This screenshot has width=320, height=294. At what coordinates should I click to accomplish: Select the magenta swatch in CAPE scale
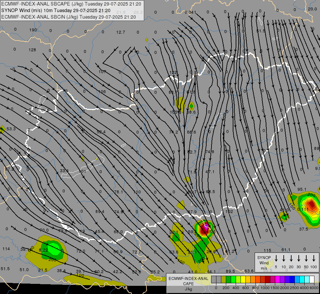coord(278,280)
